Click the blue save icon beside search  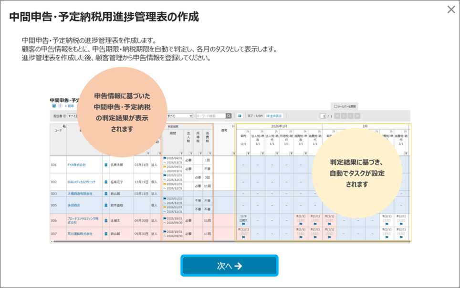[x=240, y=116]
